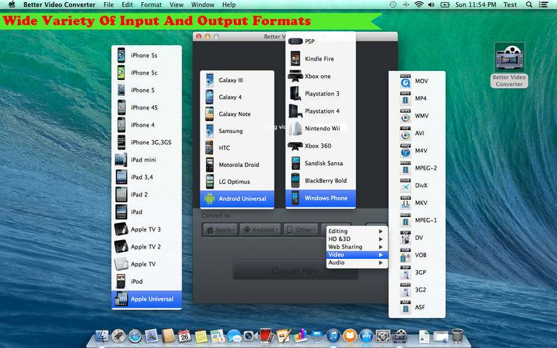
Task: Open the Help menu
Action: pyautogui.click(x=229, y=5)
